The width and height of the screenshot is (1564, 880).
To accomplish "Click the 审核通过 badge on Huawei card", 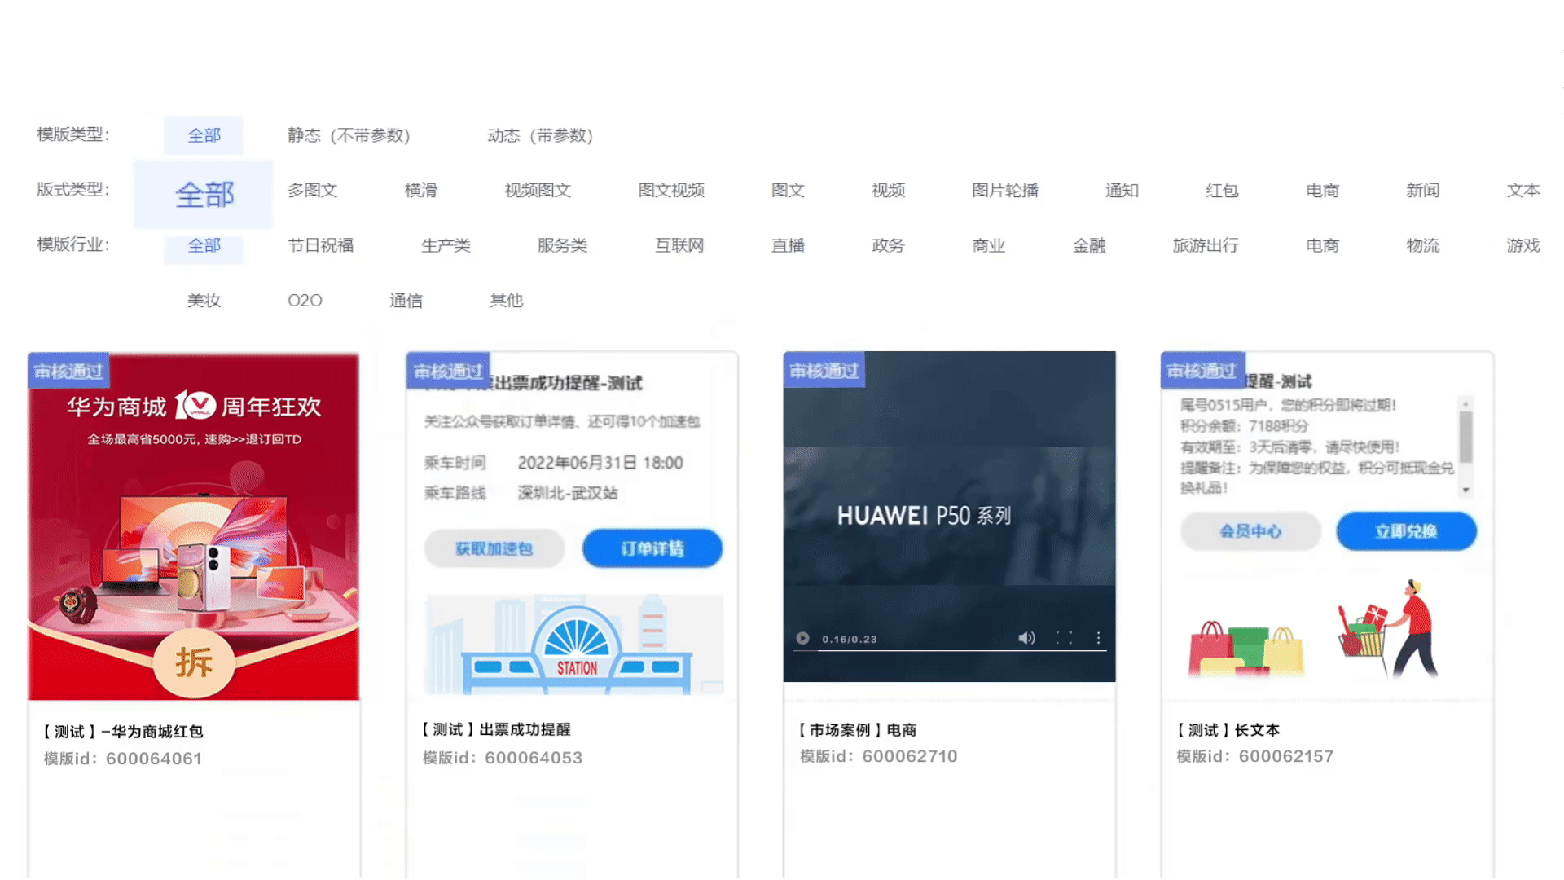I will click(68, 372).
